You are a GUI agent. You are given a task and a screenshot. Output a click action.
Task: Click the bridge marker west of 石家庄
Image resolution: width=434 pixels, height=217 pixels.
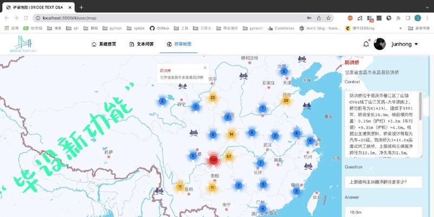click(243, 75)
